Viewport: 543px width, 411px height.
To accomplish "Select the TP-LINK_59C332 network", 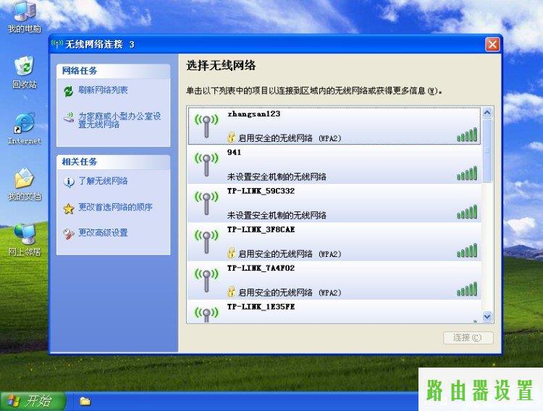I will click(333, 203).
